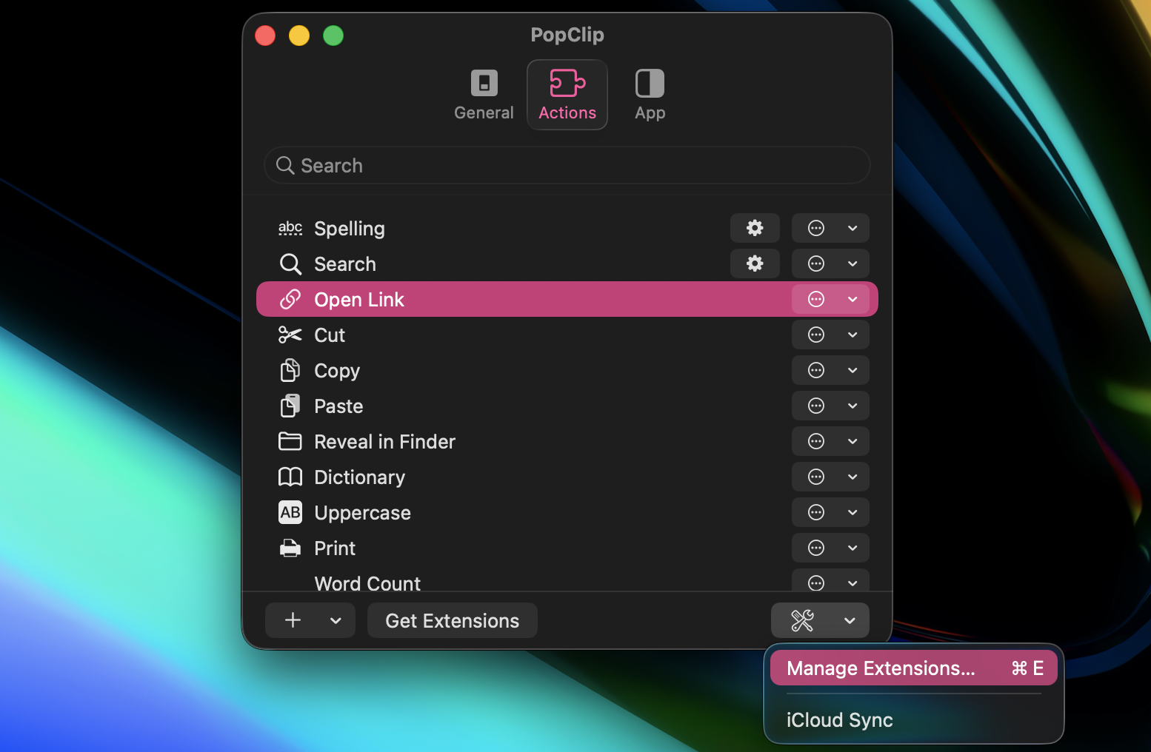
Task: Open the Word Count ellipsis options
Action: 816,583
